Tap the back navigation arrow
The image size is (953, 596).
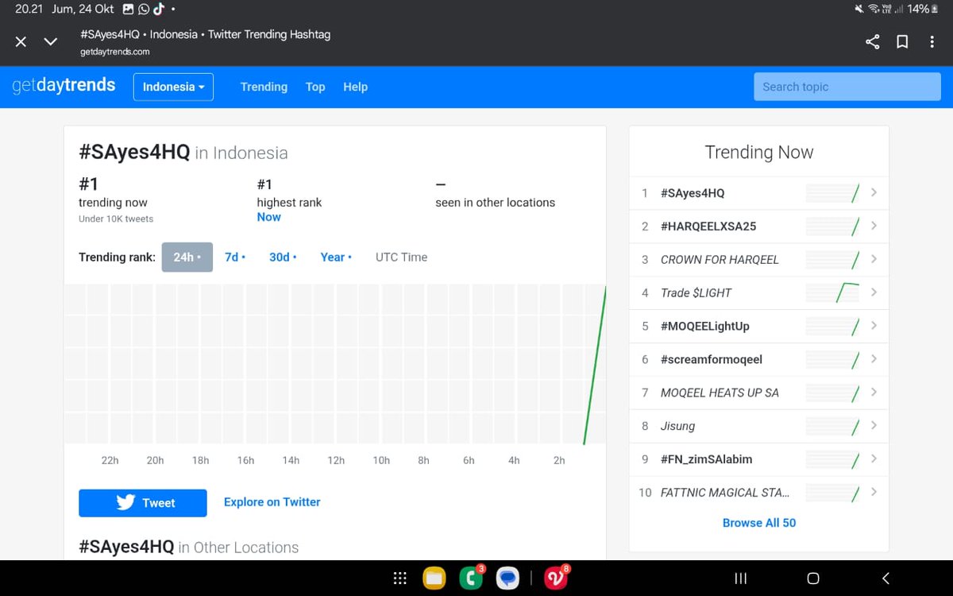coord(885,579)
